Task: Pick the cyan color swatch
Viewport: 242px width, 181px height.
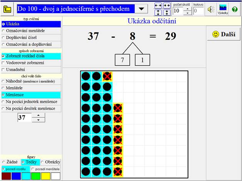Action: point(26,176)
